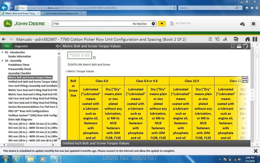260x163 pixels.
Task: Click the notes page icon in section header
Action: tap(245, 46)
